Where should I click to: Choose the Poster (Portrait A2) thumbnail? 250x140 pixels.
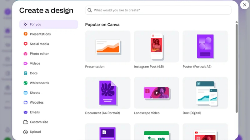[x=205, y=46]
